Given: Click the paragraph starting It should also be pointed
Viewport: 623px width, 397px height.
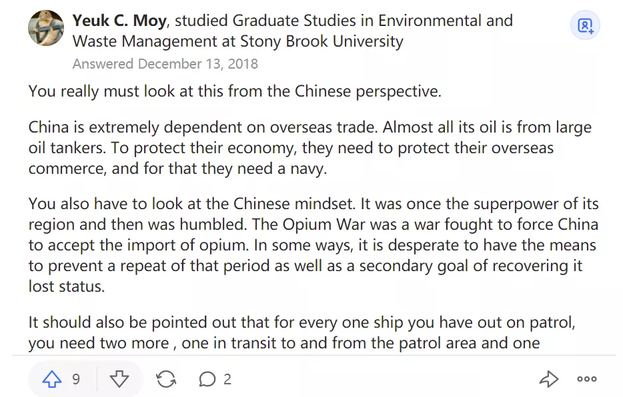Looking at the screenshot, I should pos(301,333).
